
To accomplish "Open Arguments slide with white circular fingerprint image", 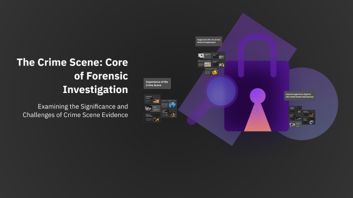I will point(205,55).
